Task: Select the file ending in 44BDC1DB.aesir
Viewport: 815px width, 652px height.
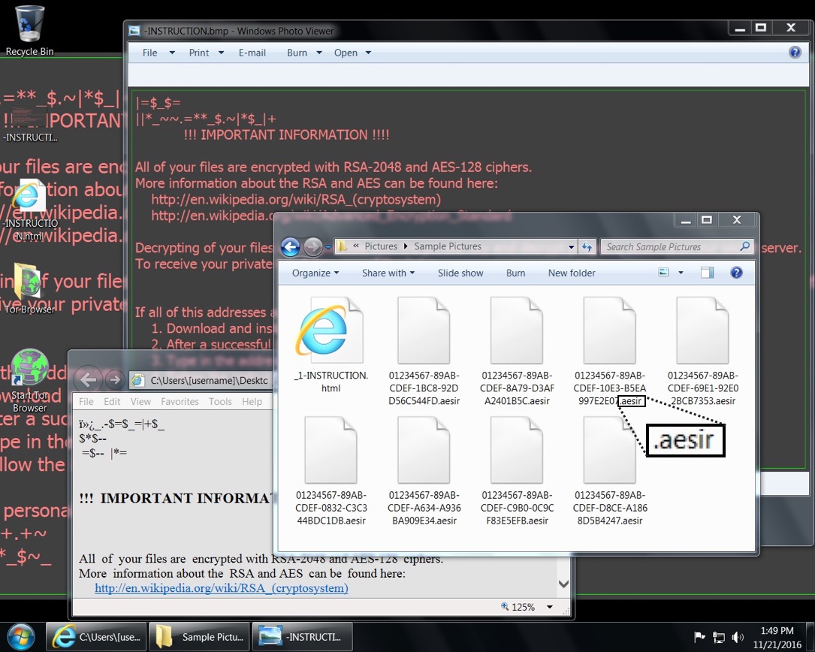Action: pos(331,470)
